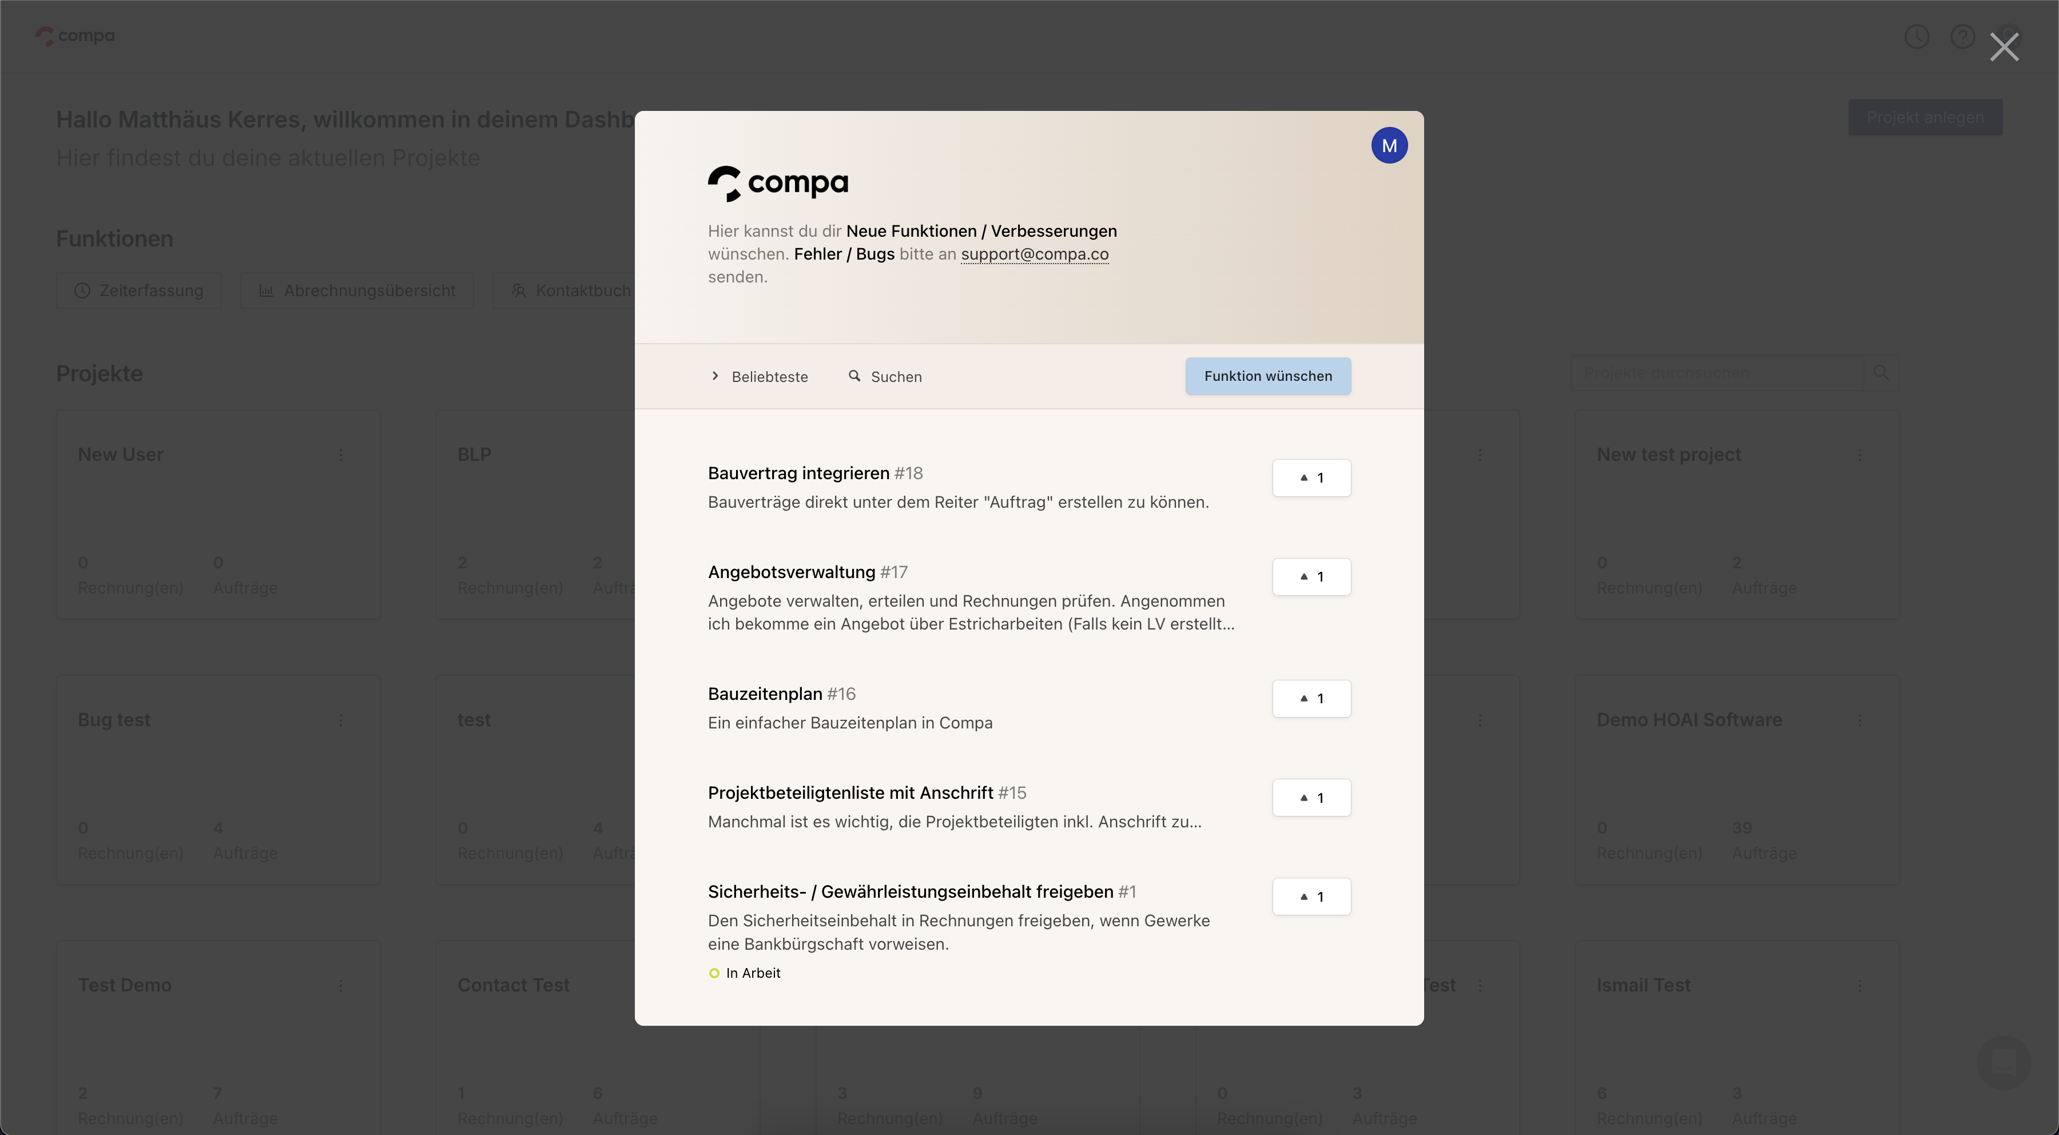The width and height of the screenshot is (2059, 1135).
Task: Open the Demo HOAI Software card menu
Action: [x=1859, y=720]
